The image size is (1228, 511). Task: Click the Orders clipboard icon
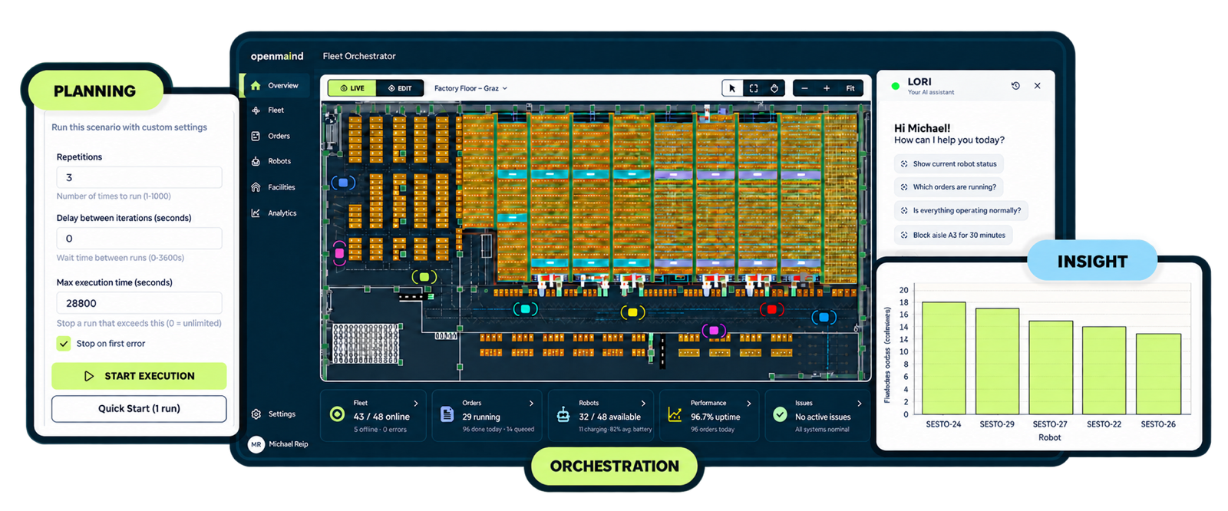pos(256,136)
